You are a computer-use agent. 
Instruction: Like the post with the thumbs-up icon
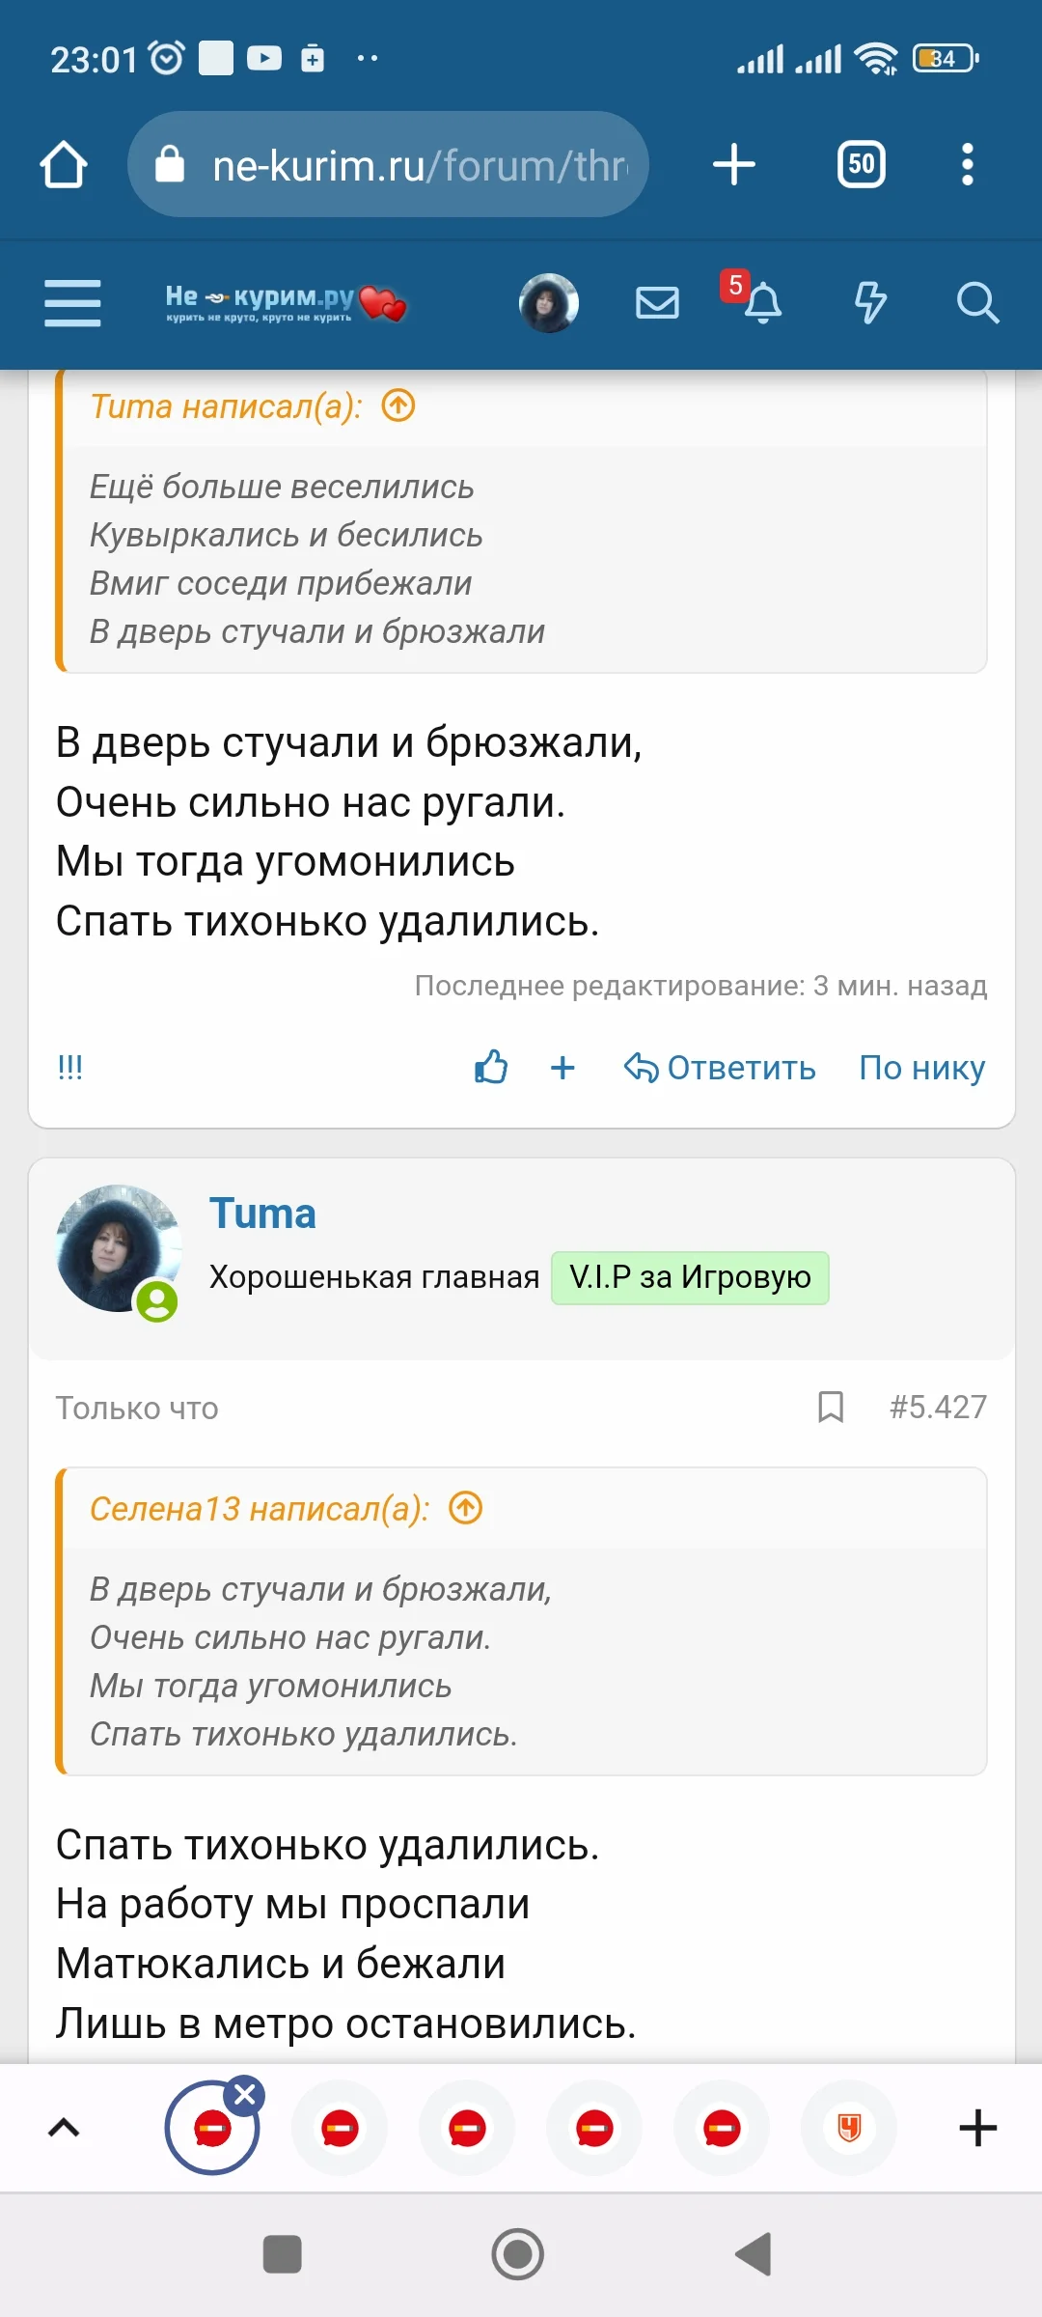coord(490,1067)
